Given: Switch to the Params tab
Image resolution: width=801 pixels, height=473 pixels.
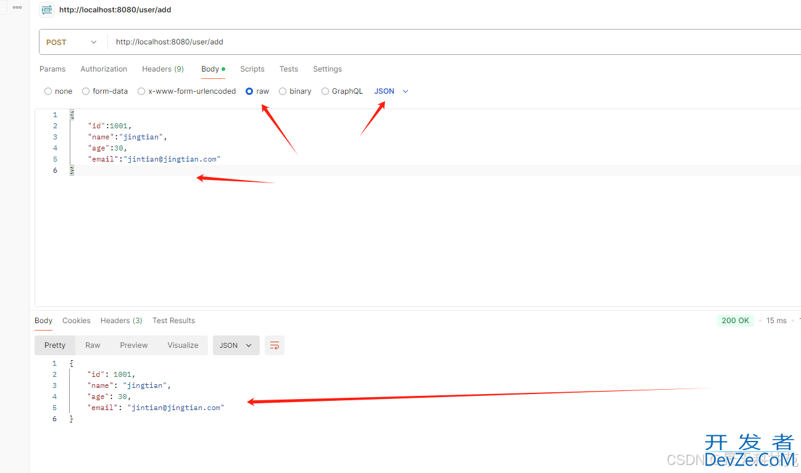Looking at the screenshot, I should point(52,69).
